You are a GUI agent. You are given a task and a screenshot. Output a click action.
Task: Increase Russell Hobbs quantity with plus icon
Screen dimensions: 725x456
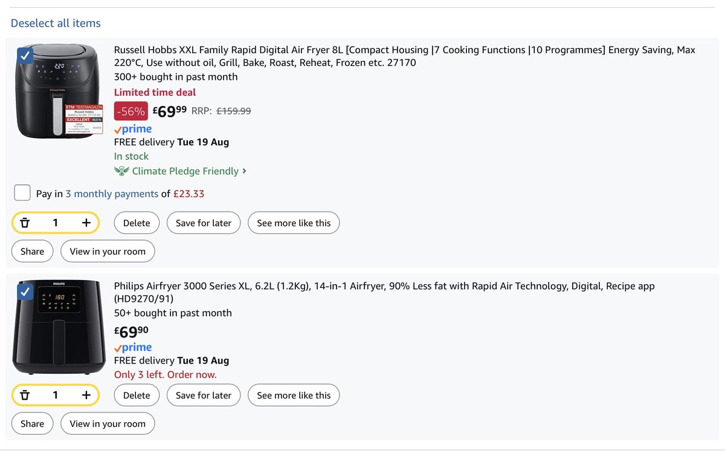click(86, 223)
